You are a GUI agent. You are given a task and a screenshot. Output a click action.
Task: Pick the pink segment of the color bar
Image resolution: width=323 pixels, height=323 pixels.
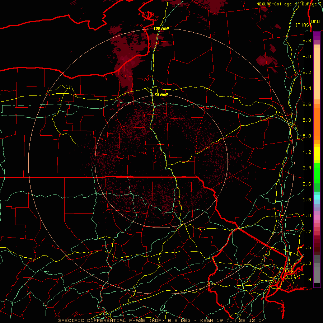(x=317, y=217)
